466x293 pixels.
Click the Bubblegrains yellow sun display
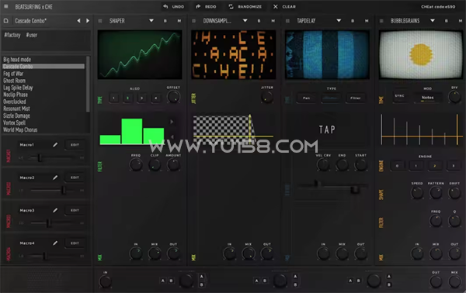coord(420,54)
